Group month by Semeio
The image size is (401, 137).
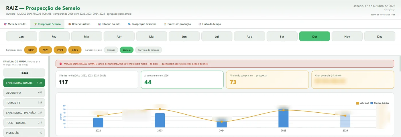127,50
